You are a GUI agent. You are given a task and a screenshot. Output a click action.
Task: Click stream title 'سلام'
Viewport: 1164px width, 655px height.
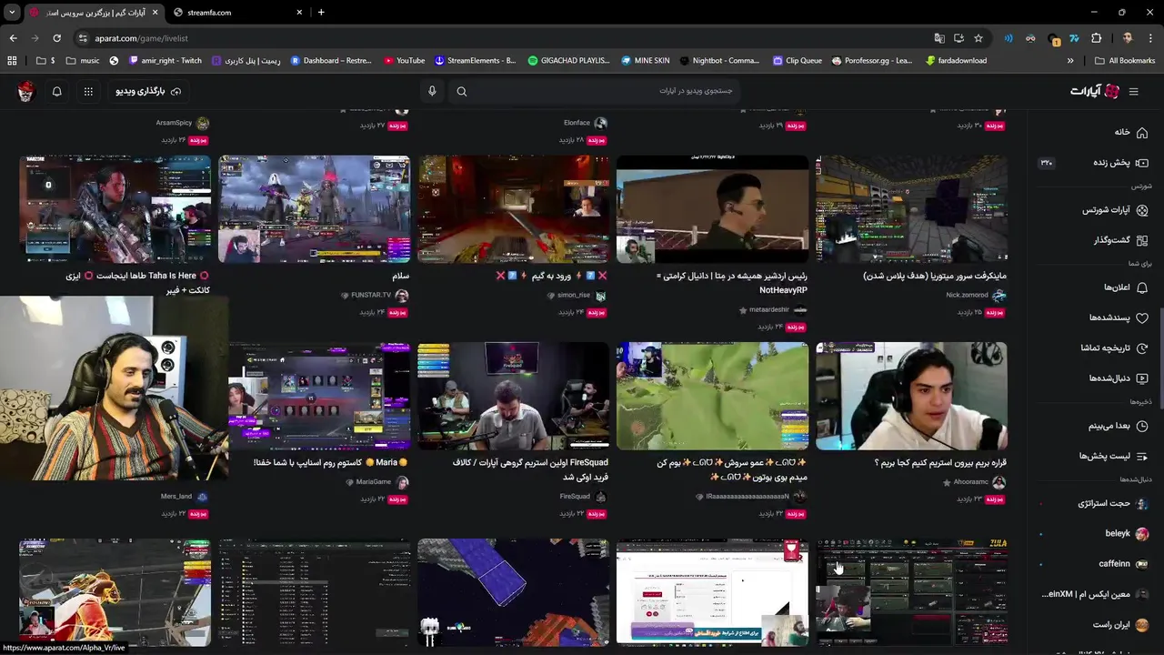click(x=401, y=276)
